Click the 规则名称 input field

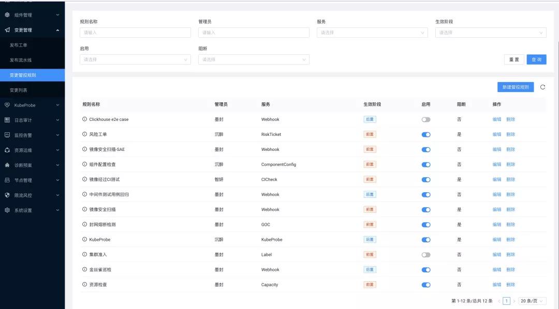(x=135, y=32)
